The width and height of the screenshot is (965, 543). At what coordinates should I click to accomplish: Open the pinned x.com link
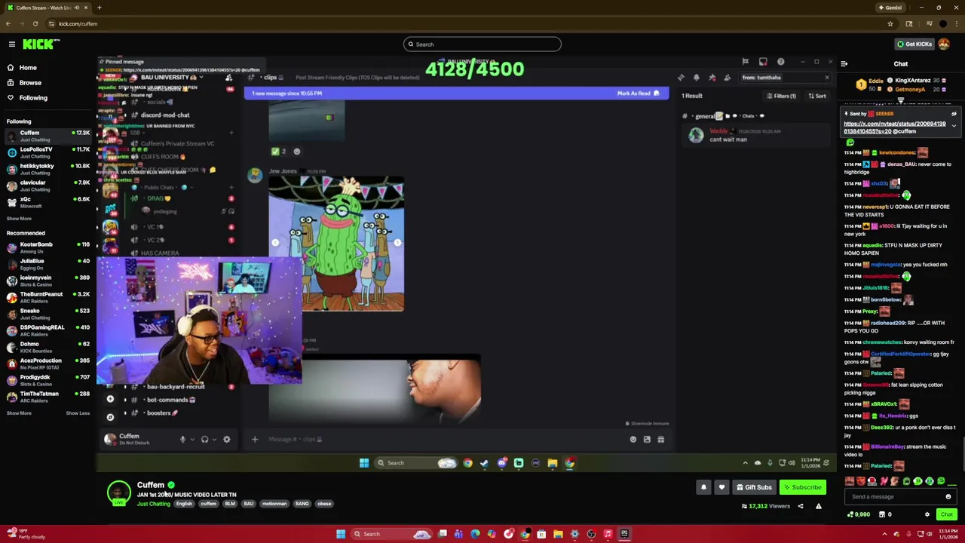click(x=894, y=127)
